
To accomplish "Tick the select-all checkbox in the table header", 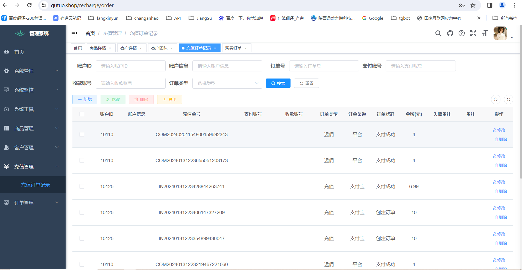I will 82,114.
